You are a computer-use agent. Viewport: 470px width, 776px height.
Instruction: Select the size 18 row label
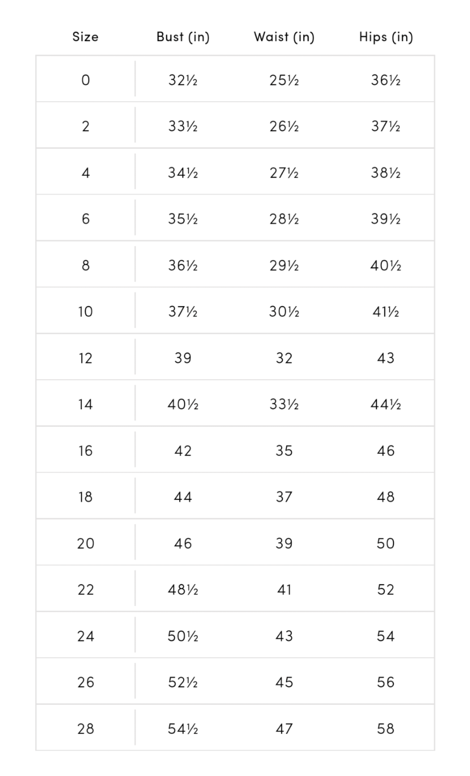[x=86, y=497]
